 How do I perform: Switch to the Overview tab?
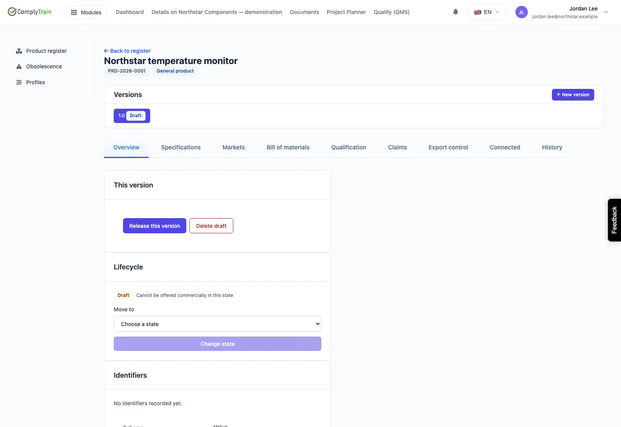click(126, 148)
